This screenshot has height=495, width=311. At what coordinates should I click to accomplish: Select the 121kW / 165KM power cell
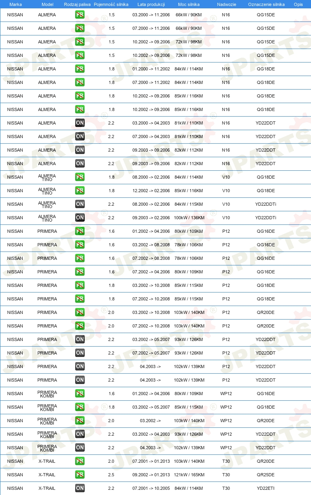pos(189,475)
